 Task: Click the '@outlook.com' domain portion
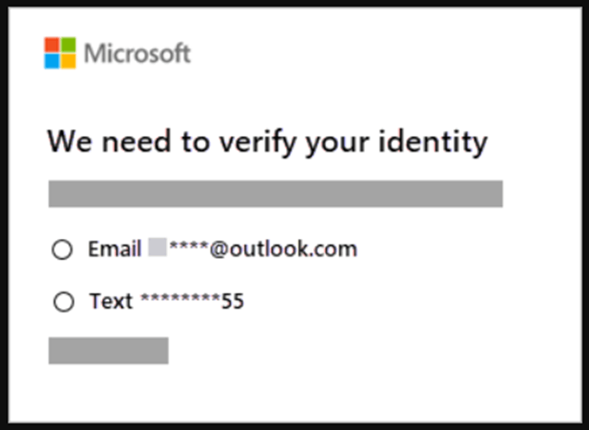283,249
